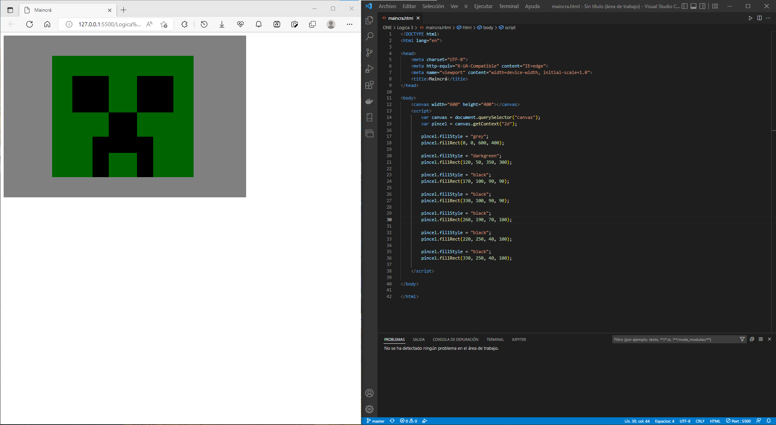Screen dimensions: 776x425
Task: Open the Run and Debug view
Action: coord(369,69)
